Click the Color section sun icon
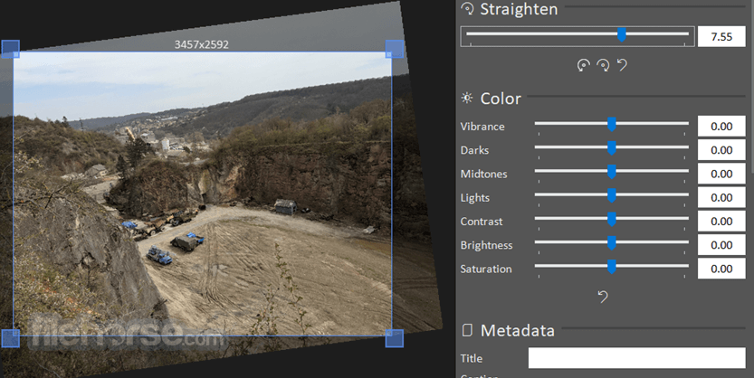 pos(467,99)
